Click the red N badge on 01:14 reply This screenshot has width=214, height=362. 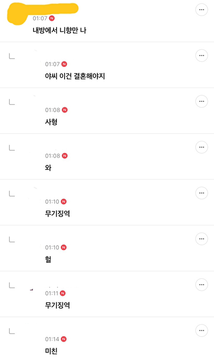(64, 339)
